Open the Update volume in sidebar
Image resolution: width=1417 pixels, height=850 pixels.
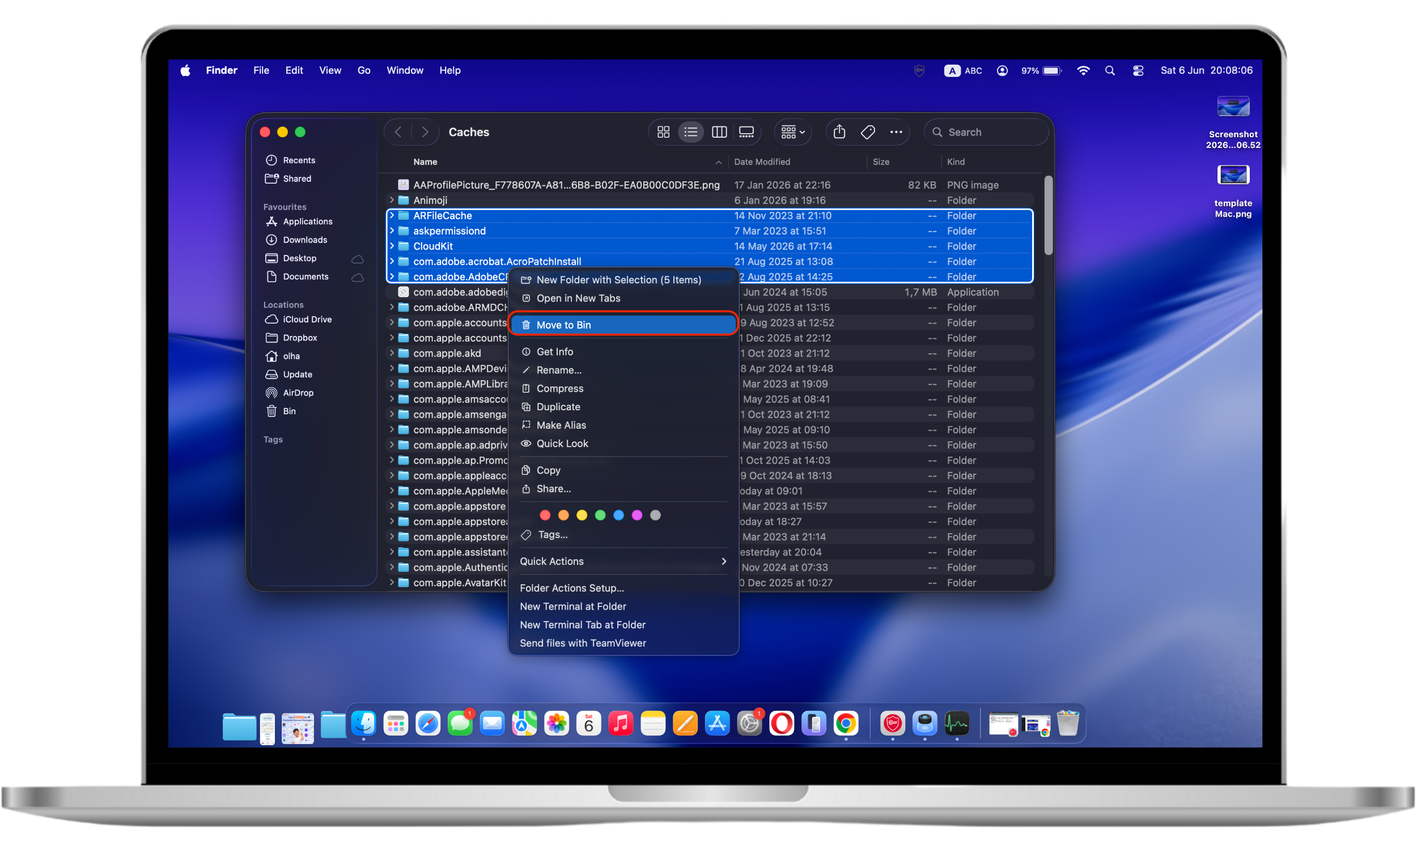point(297,375)
